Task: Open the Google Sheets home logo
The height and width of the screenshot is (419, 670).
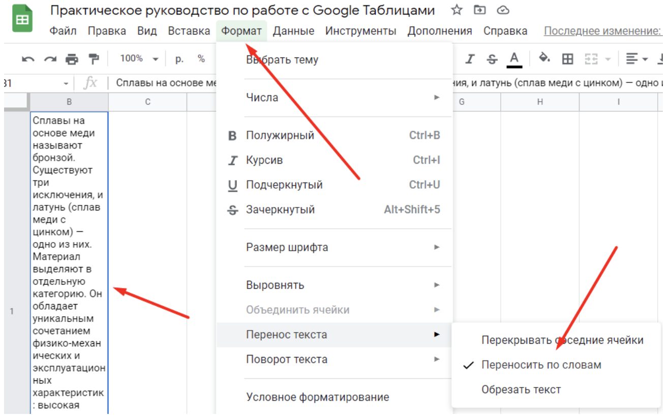Action: 22,19
